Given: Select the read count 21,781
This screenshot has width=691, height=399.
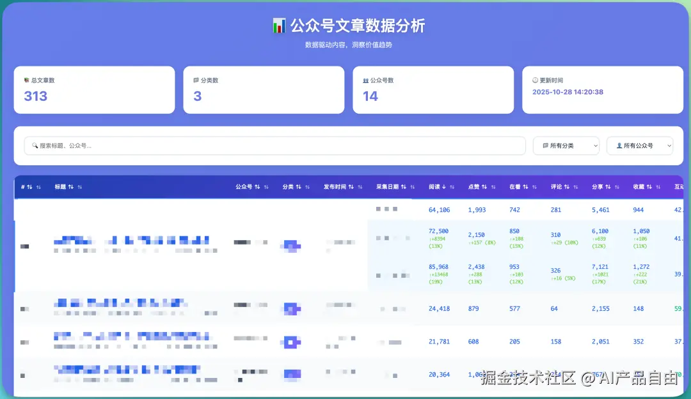Looking at the screenshot, I should pyautogui.click(x=440, y=342).
